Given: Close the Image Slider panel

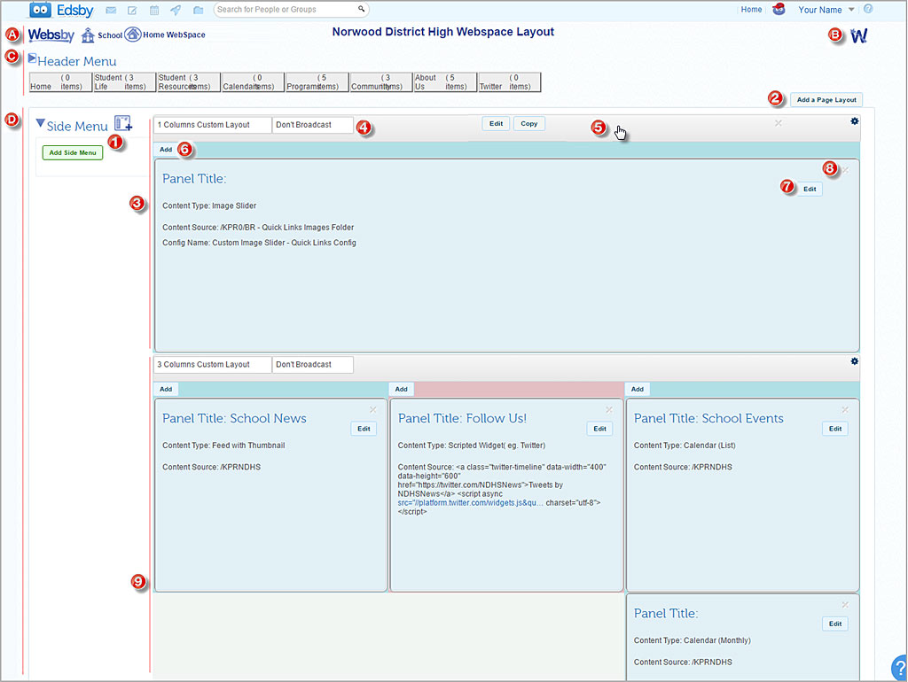Looking at the screenshot, I should pos(845,170).
